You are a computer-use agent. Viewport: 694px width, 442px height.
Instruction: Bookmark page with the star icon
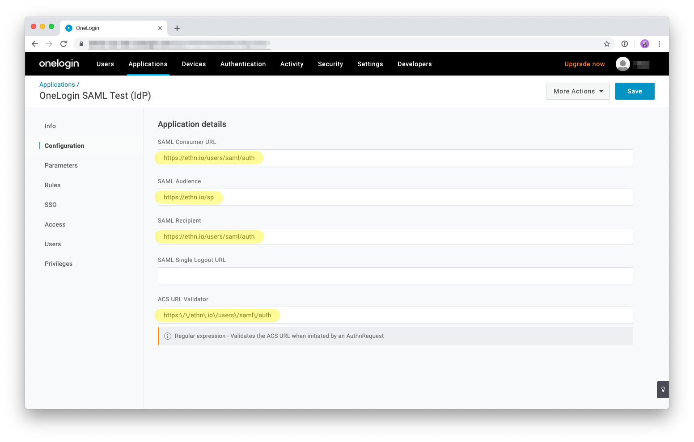pos(607,44)
